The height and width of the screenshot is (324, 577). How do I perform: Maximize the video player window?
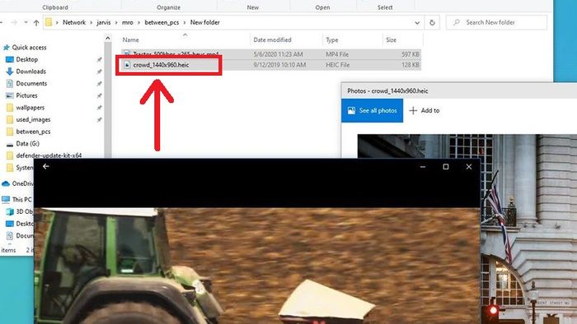446,167
